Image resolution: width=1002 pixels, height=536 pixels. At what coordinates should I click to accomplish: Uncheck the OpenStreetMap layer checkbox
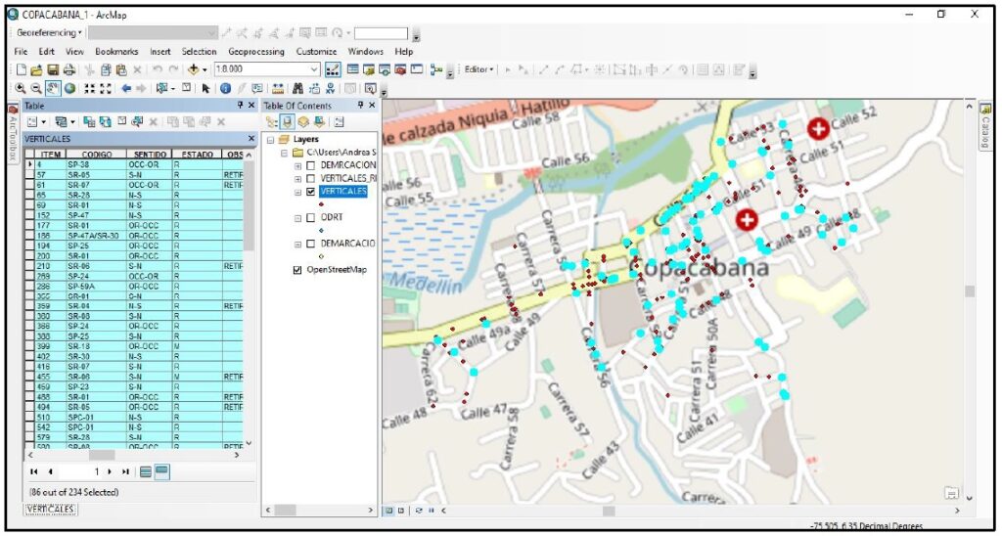(297, 270)
